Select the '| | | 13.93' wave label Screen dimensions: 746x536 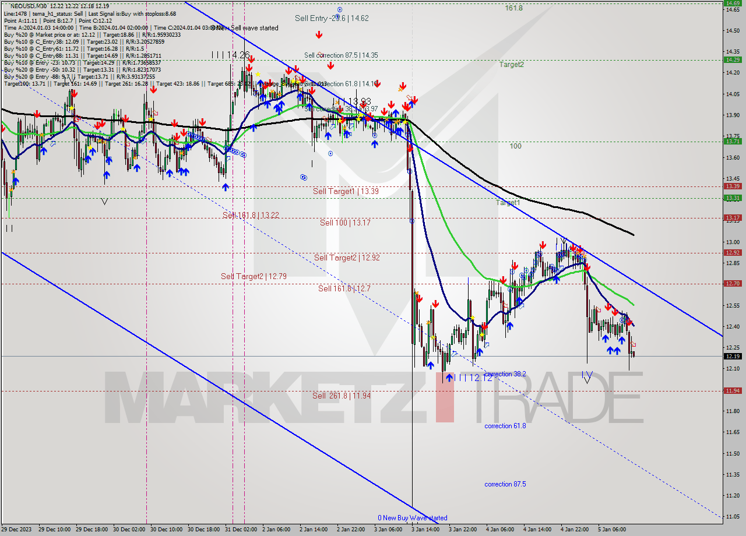[354, 101]
